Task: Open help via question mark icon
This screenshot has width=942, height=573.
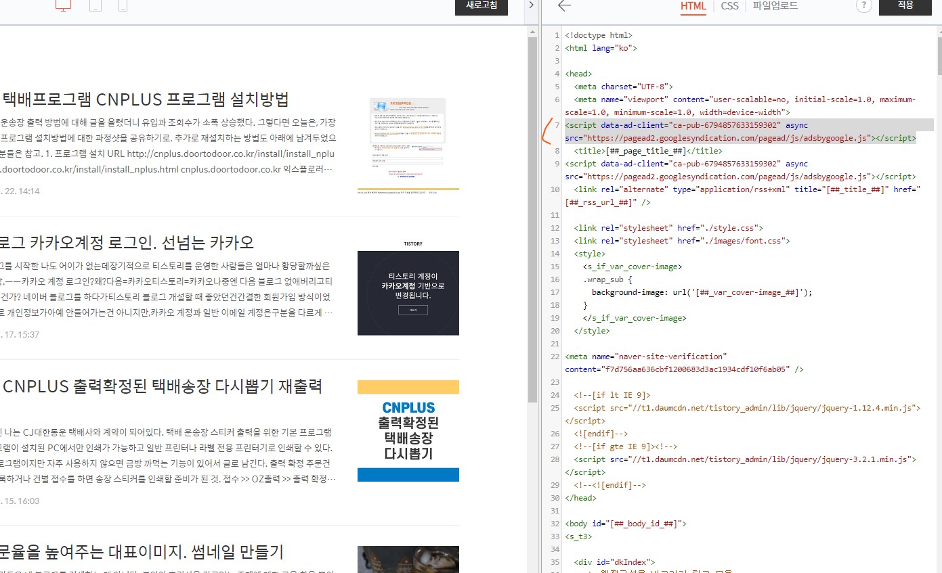Action: click(863, 5)
